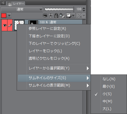
Task: Select the layer mask thumbnail
Action: 33,22
